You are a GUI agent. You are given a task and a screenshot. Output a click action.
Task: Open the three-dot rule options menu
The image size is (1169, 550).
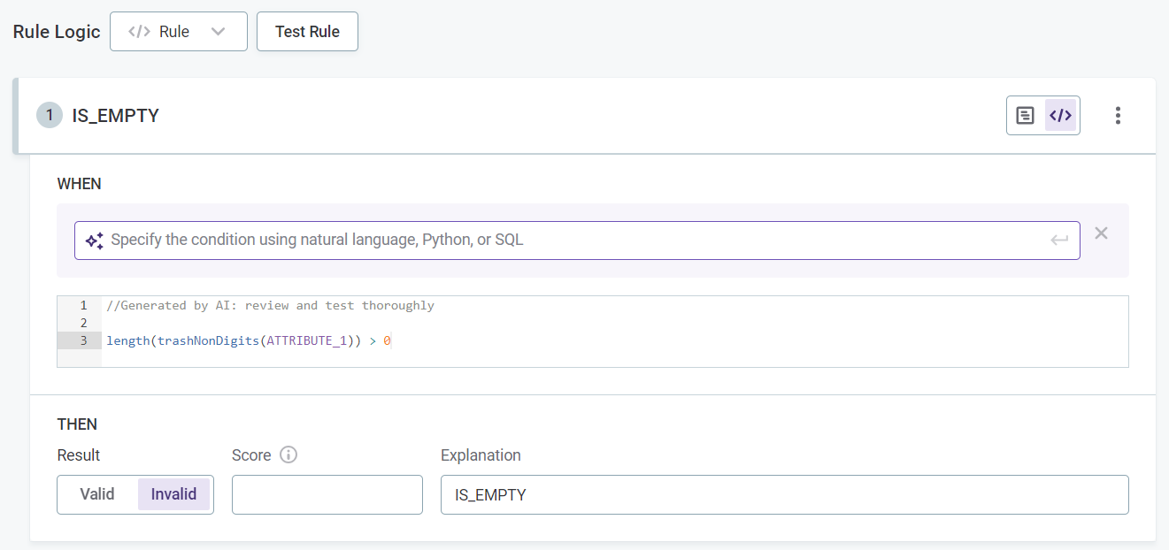(x=1118, y=116)
